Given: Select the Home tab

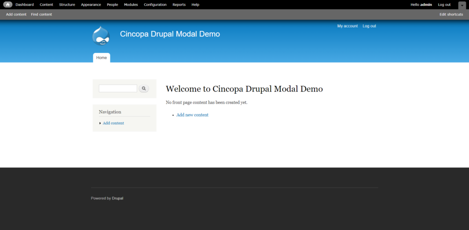Looking at the screenshot, I should pyautogui.click(x=101, y=58).
